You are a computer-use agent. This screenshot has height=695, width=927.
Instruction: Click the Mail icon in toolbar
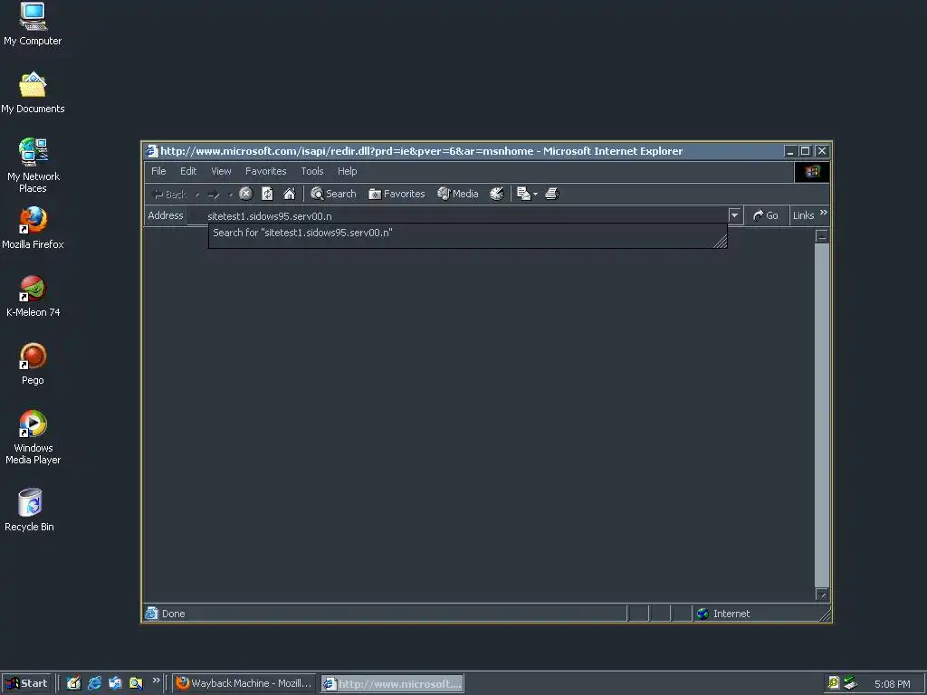(x=523, y=194)
